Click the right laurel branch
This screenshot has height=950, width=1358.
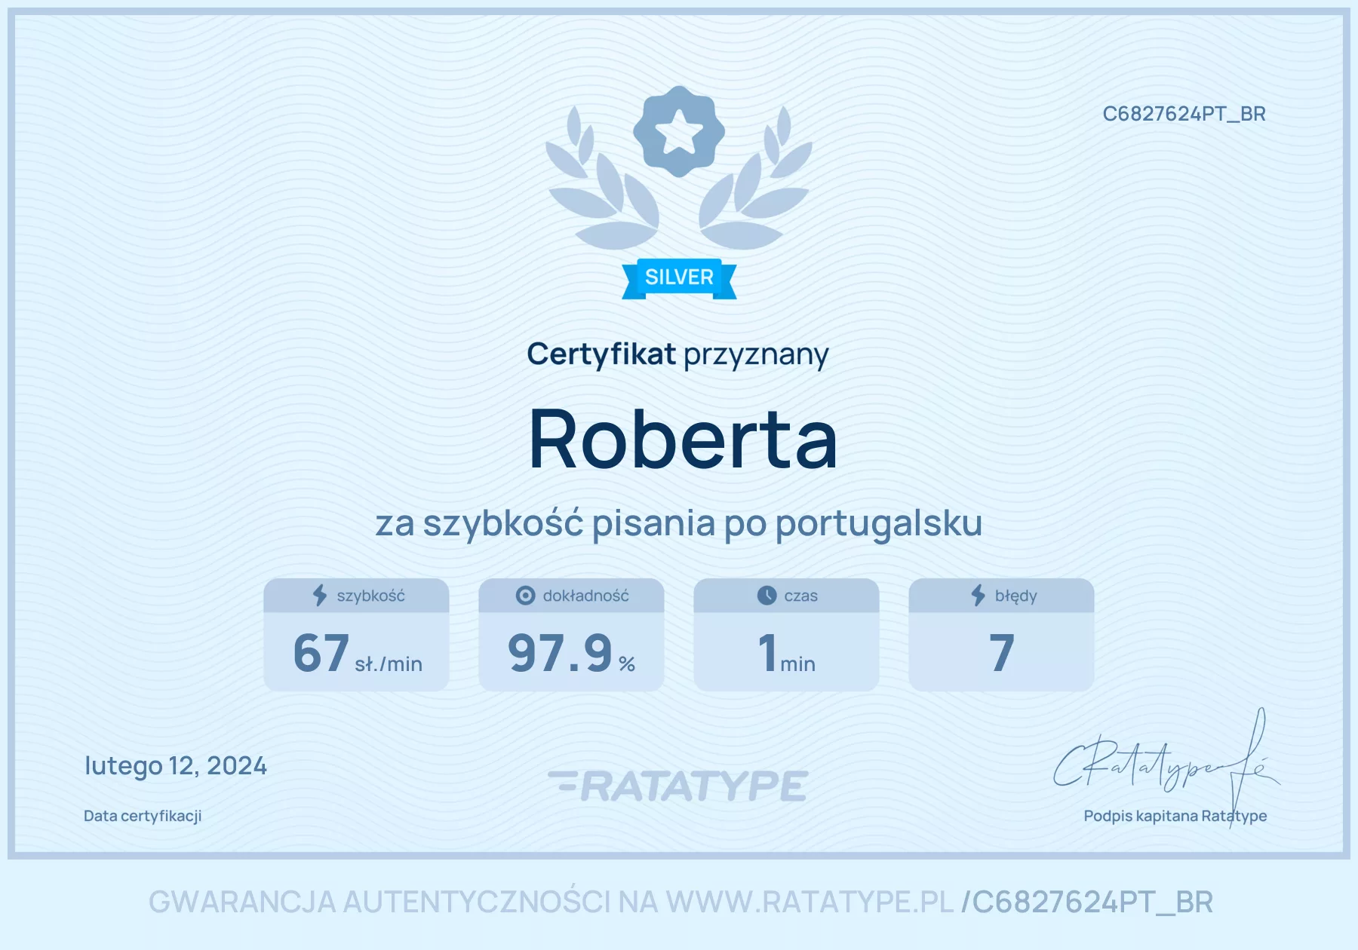[x=755, y=179]
